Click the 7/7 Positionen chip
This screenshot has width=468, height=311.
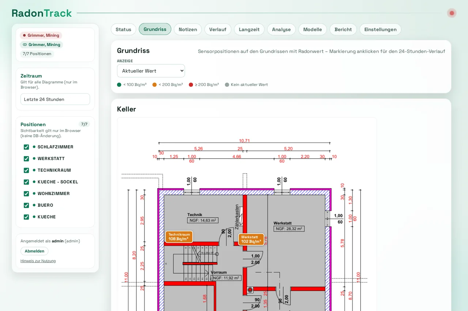[x=37, y=54]
